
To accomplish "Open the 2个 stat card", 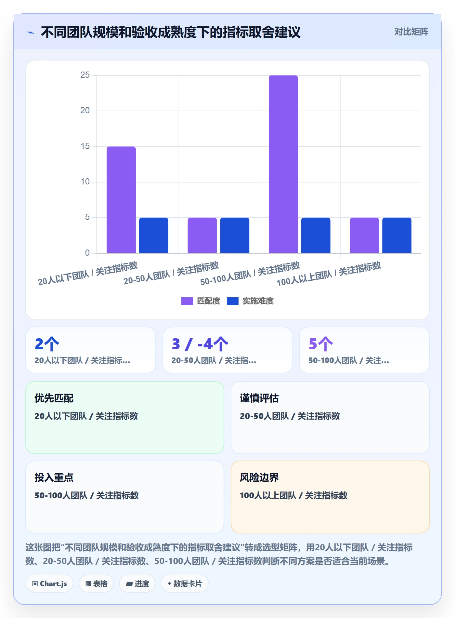I will [91, 350].
